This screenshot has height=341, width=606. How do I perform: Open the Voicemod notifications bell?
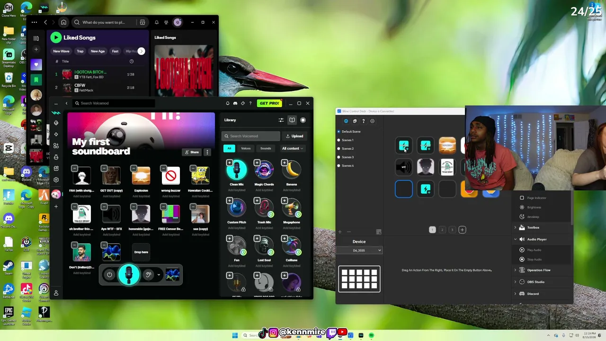[227, 103]
